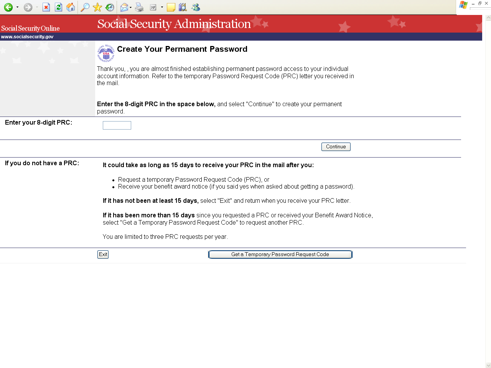Expand the Mail button dropdown arrow

coord(131,7)
